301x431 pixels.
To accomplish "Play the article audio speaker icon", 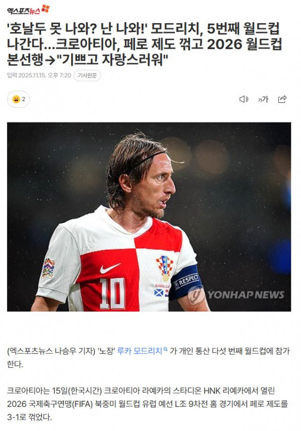I will [243, 99].
